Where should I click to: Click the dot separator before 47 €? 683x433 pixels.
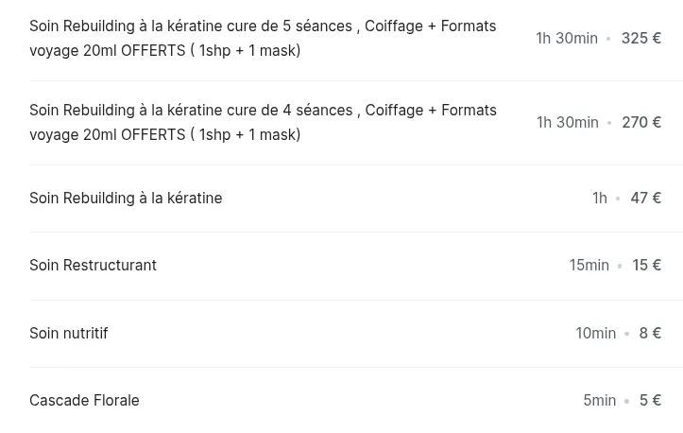(x=618, y=199)
